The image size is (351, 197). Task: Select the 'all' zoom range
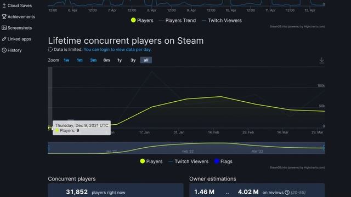click(146, 60)
